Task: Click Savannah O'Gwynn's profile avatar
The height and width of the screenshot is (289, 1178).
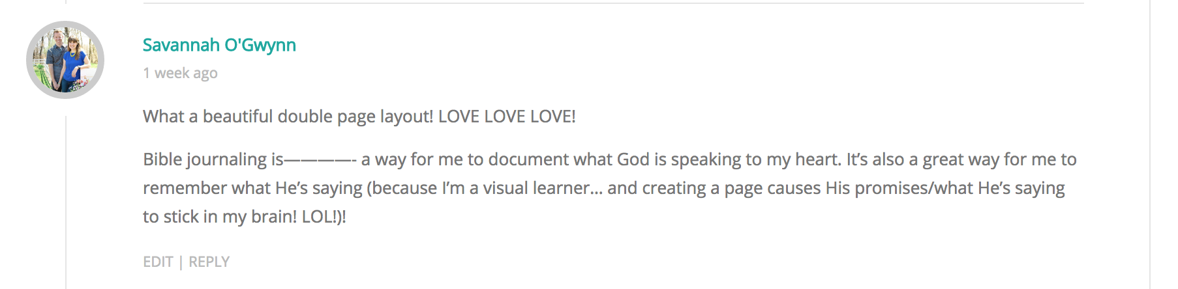Action: 65,60
